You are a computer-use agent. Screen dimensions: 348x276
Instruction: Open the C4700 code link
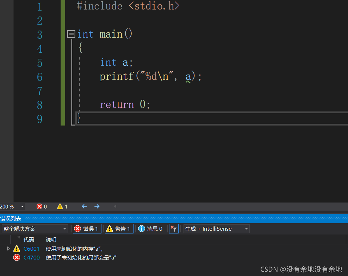click(x=31, y=258)
